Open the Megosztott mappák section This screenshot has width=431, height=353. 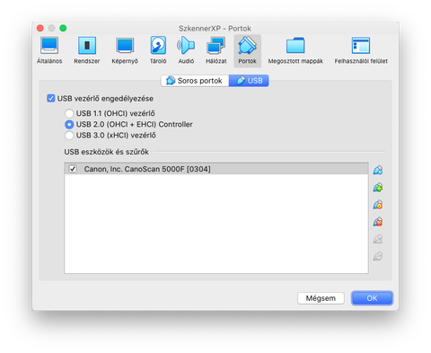click(295, 50)
